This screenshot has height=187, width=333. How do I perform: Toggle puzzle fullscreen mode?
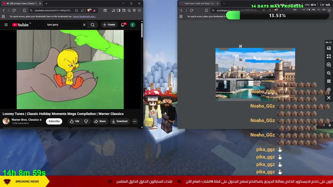pos(329,56)
